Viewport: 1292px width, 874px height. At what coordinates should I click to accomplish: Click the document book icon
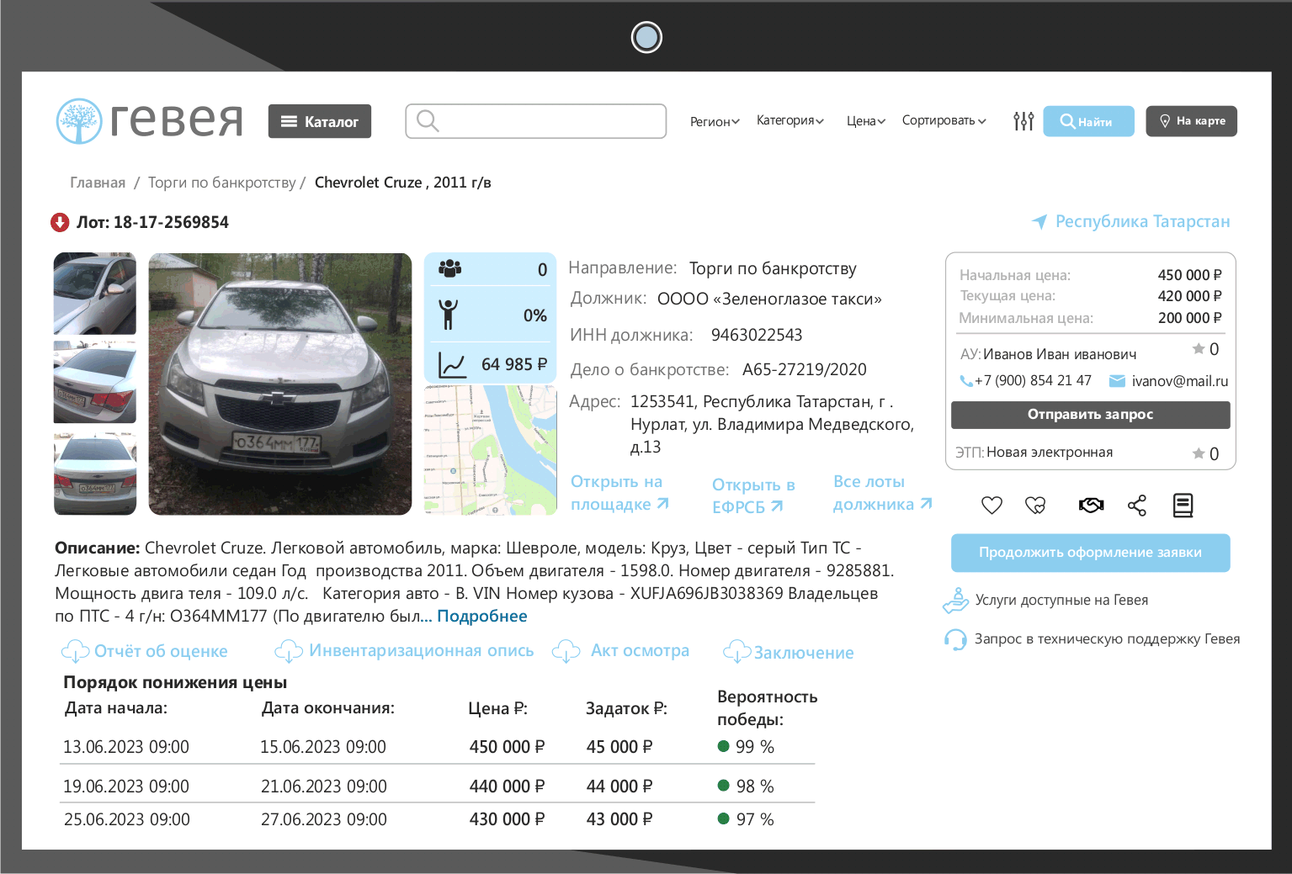coord(1183,505)
